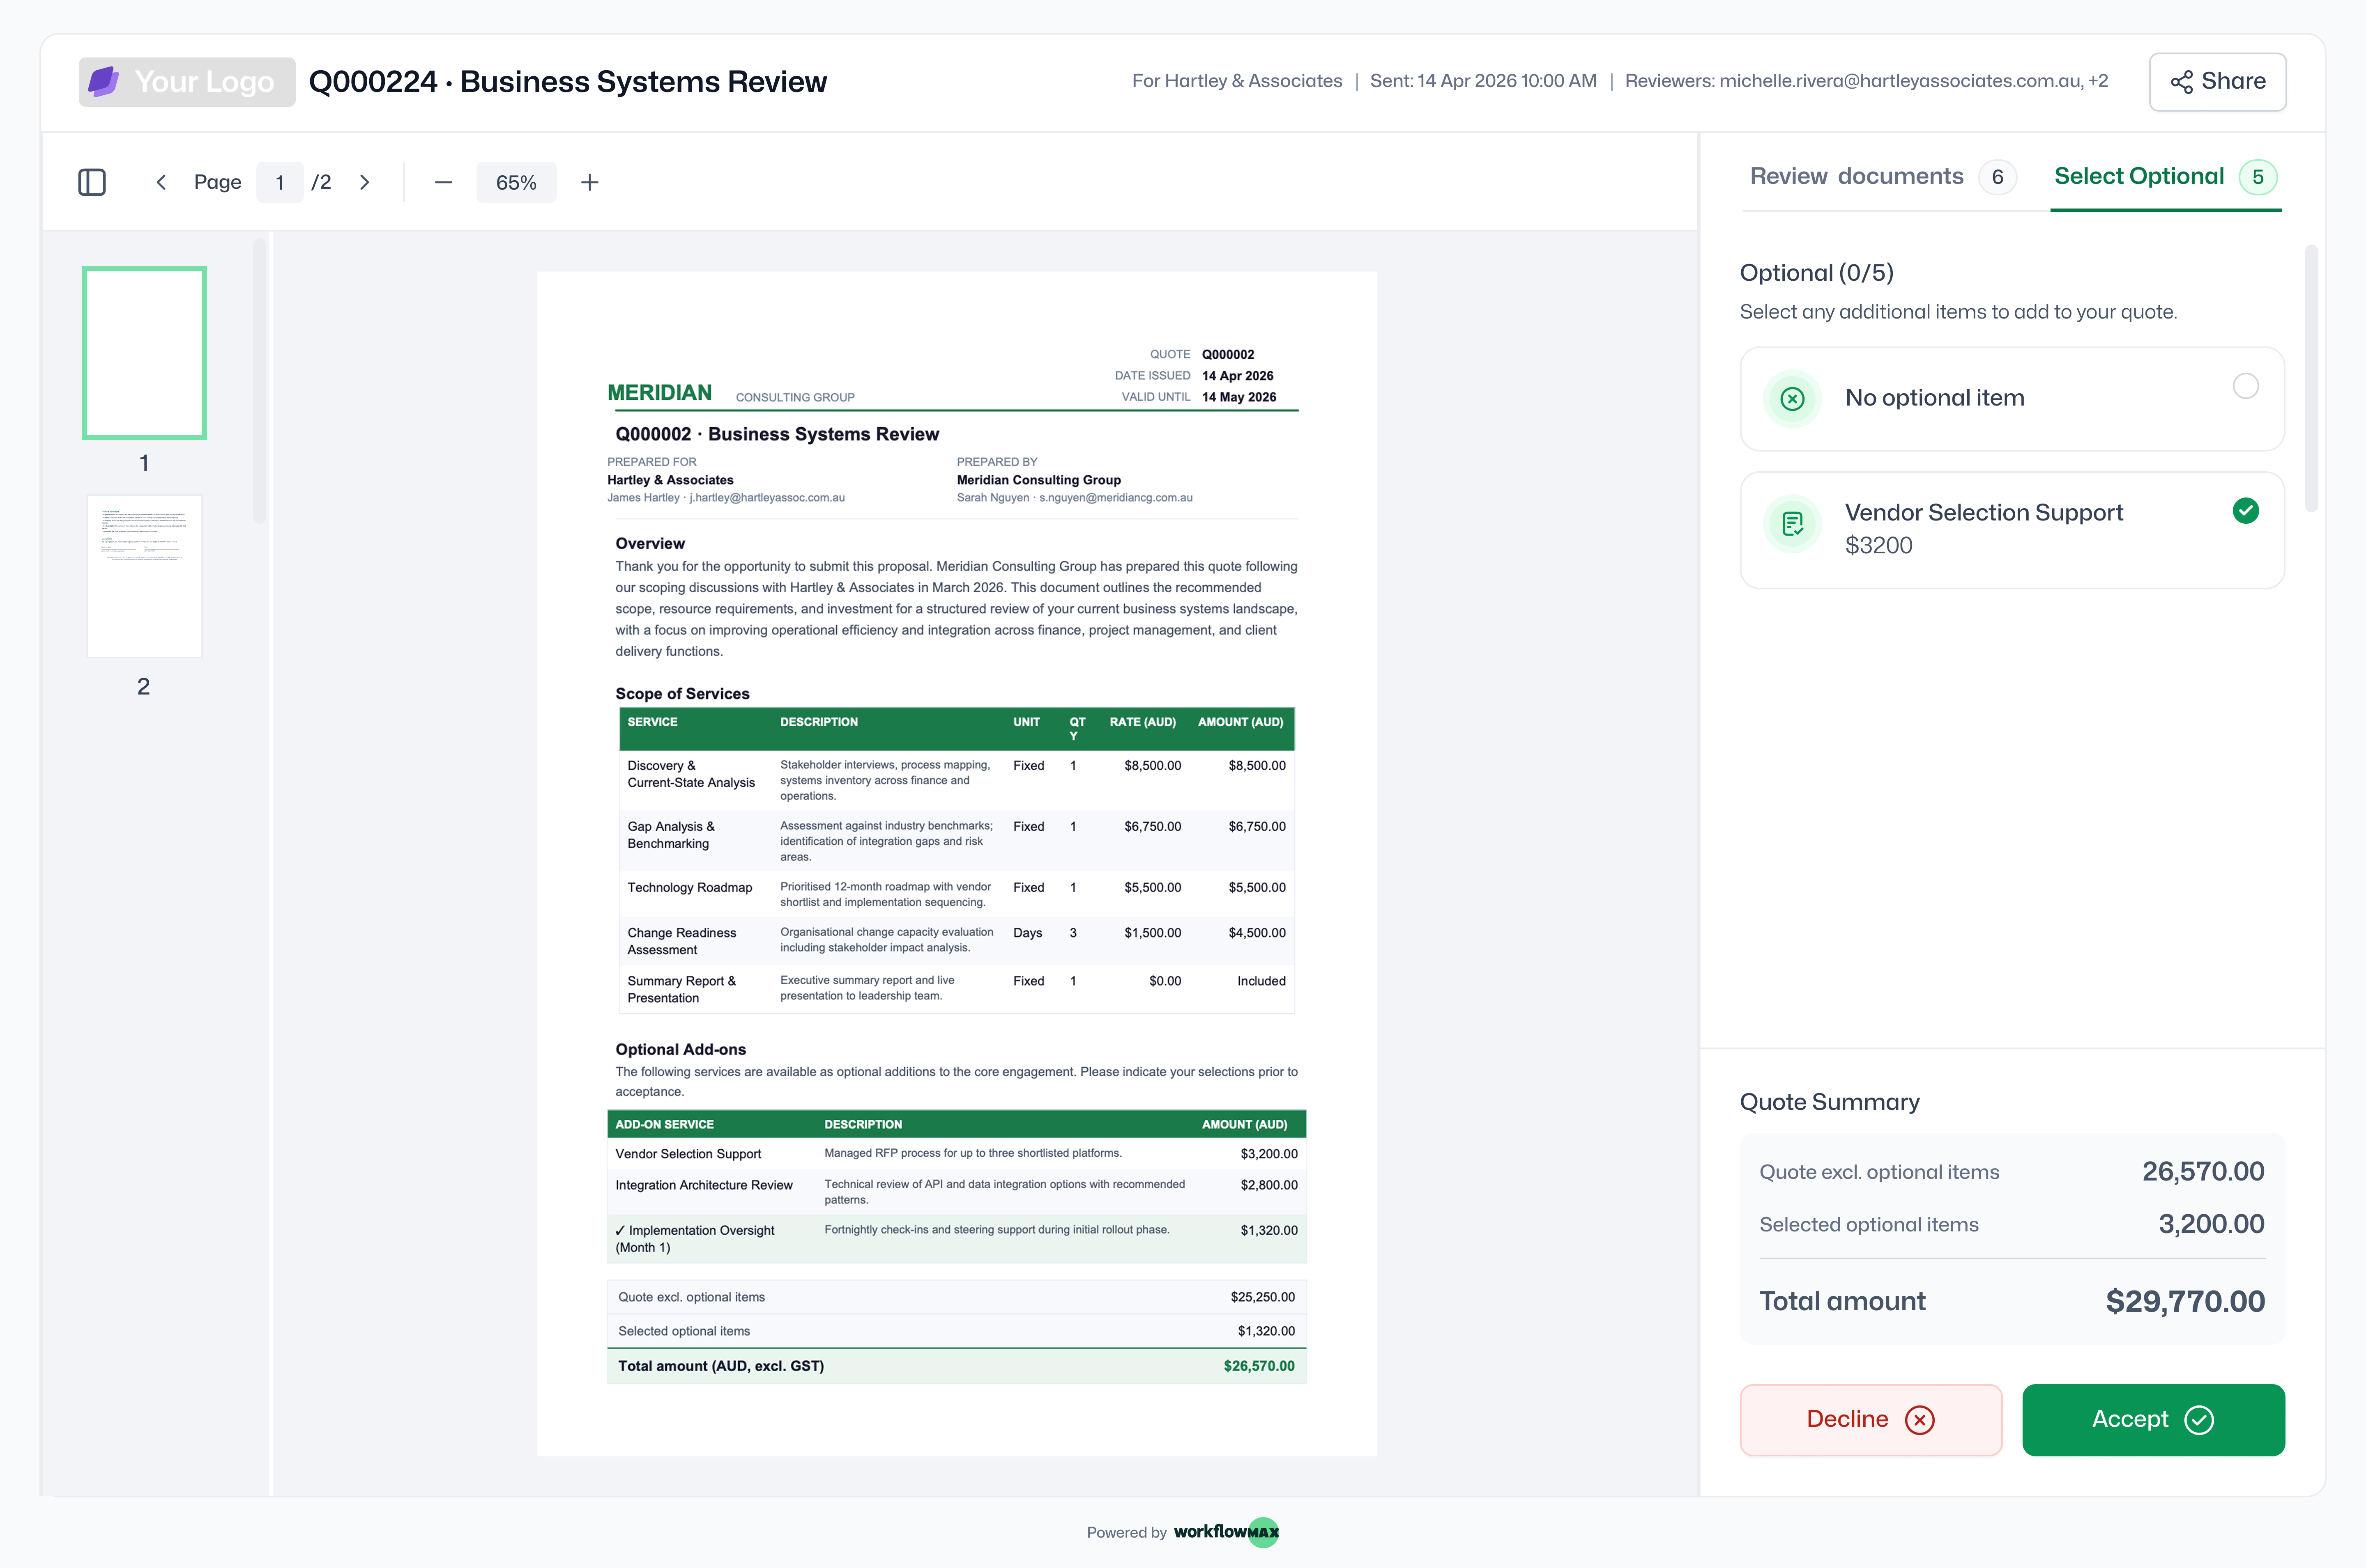This screenshot has width=2366, height=1568.
Task: Click the j.hartley@hartleyassoc.com.au email
Action: click(x=767, y=497)
